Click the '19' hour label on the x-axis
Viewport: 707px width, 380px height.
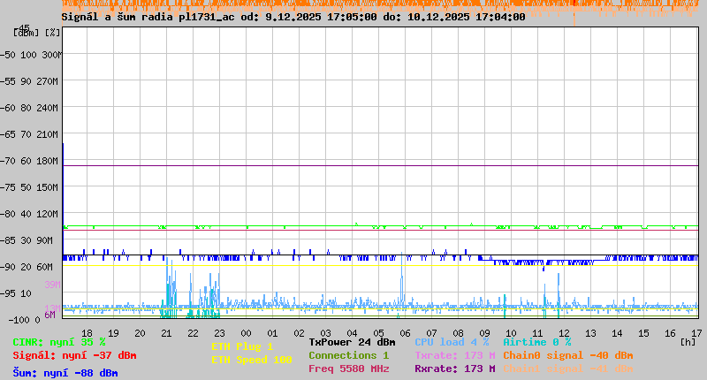coord(114,333)
